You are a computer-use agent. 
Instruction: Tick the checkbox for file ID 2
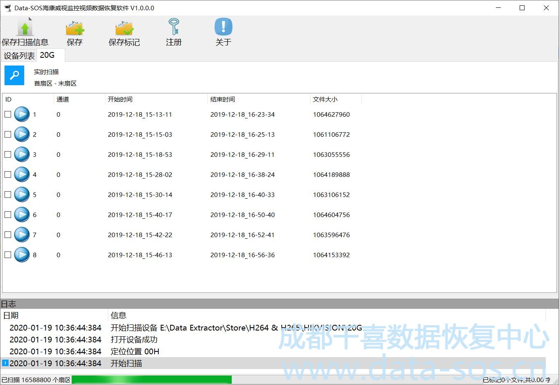coord(8,134)
